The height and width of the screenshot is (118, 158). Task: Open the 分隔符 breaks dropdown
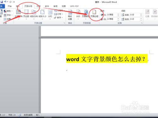[x=59, y=11]
